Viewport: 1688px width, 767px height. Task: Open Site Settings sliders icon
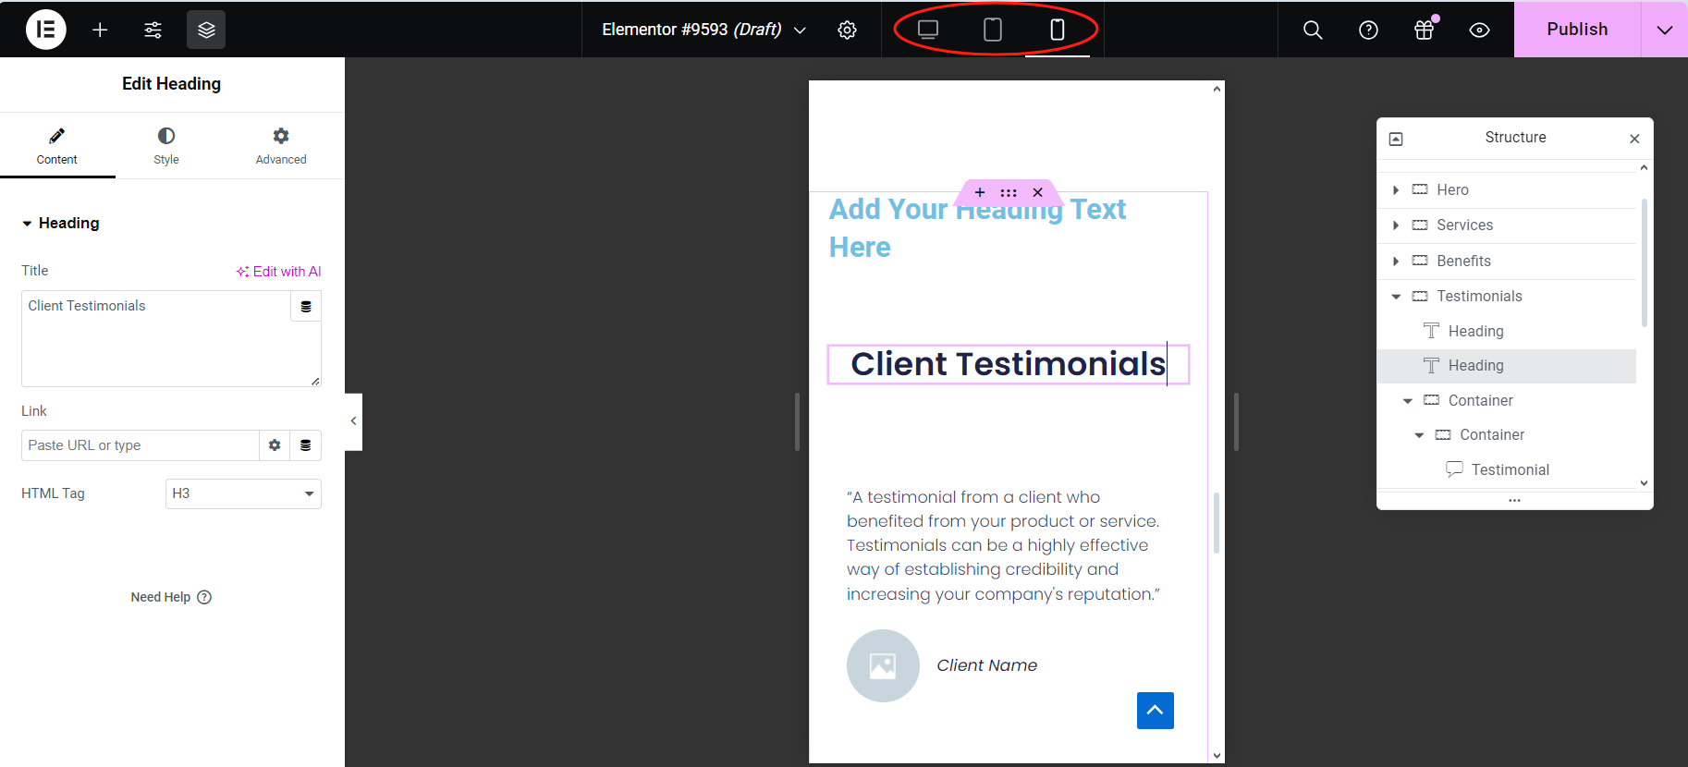click(153, 30)
